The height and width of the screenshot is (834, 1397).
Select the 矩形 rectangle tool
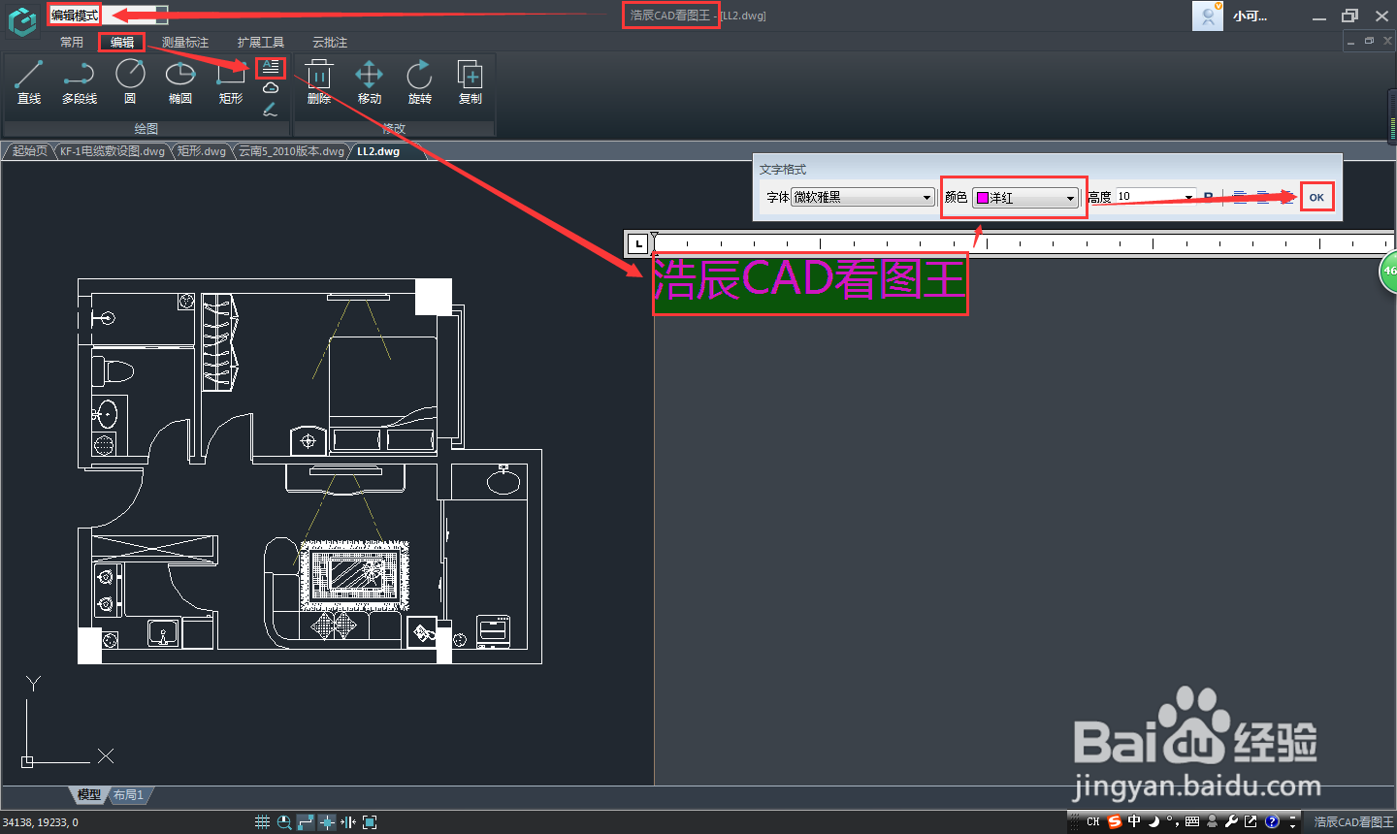(x=231, y=82)
